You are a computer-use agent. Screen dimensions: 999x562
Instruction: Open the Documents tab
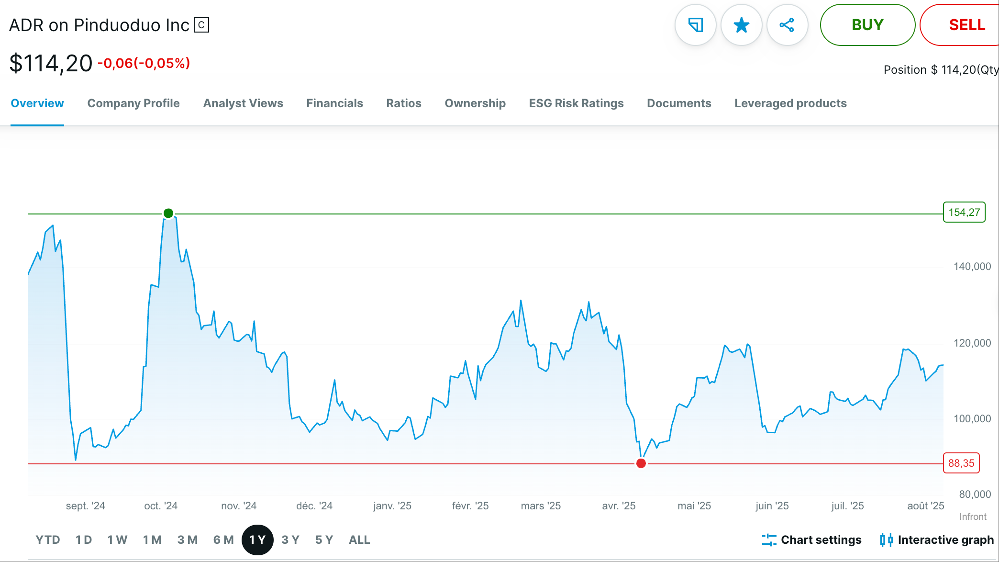click(679, 103)
